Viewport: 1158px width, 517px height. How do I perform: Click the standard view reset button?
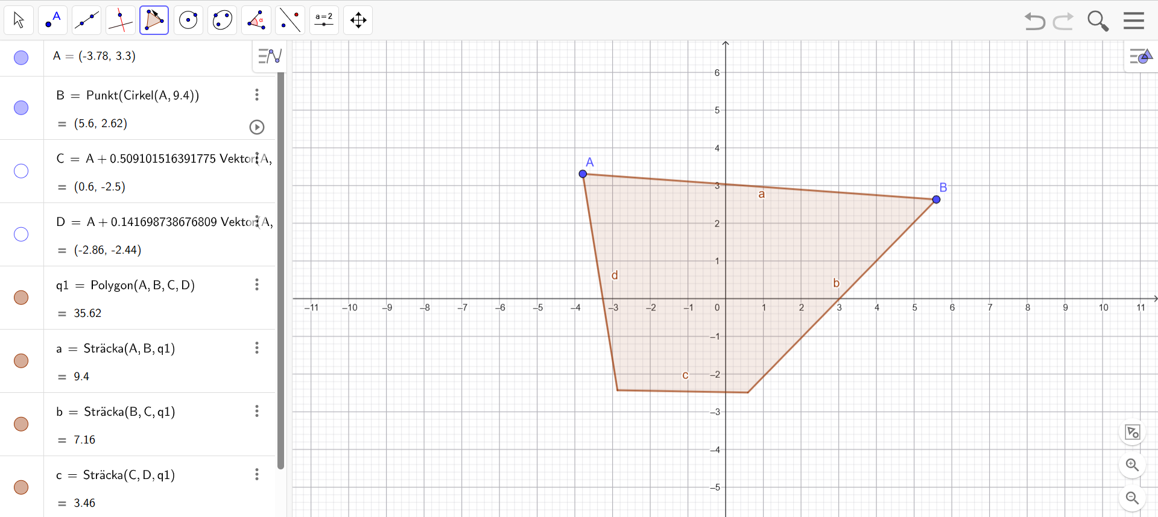[x=1133, y=432]
